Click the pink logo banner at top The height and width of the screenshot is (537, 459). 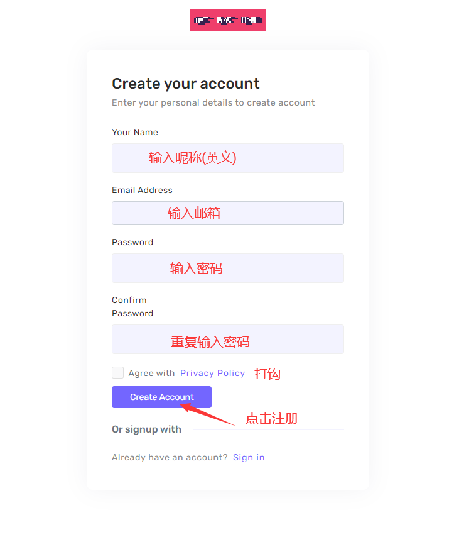pos(227,20)
